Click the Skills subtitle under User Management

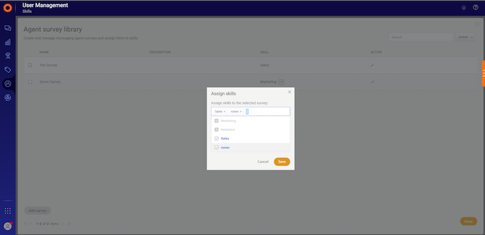pos(27,12)
